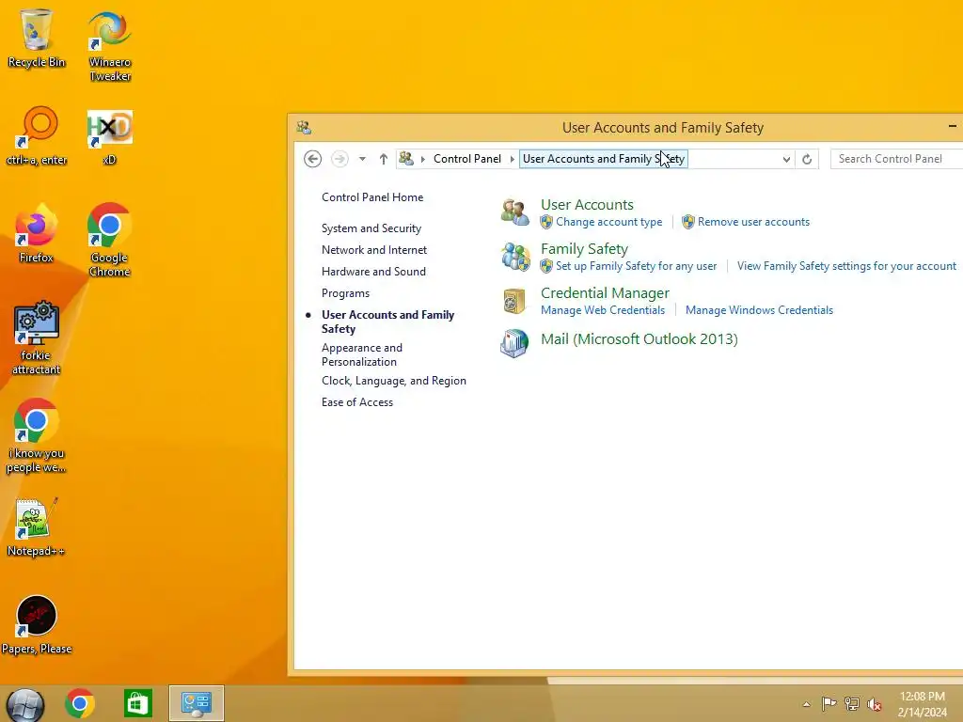Select the Notepad++ desktop icon
This screenshot has height=722, width=963.
(37, 526)
